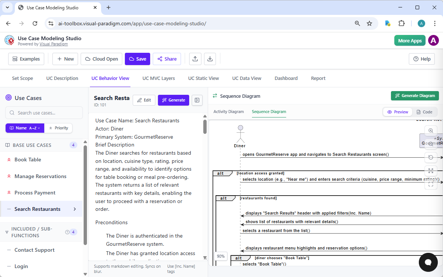Click the Search use cases input field

click(x=43, y=113)
